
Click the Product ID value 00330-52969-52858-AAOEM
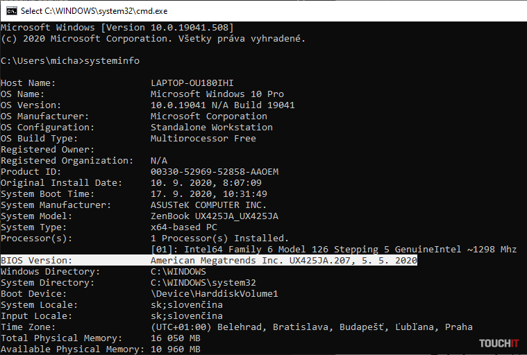(215, 171)
